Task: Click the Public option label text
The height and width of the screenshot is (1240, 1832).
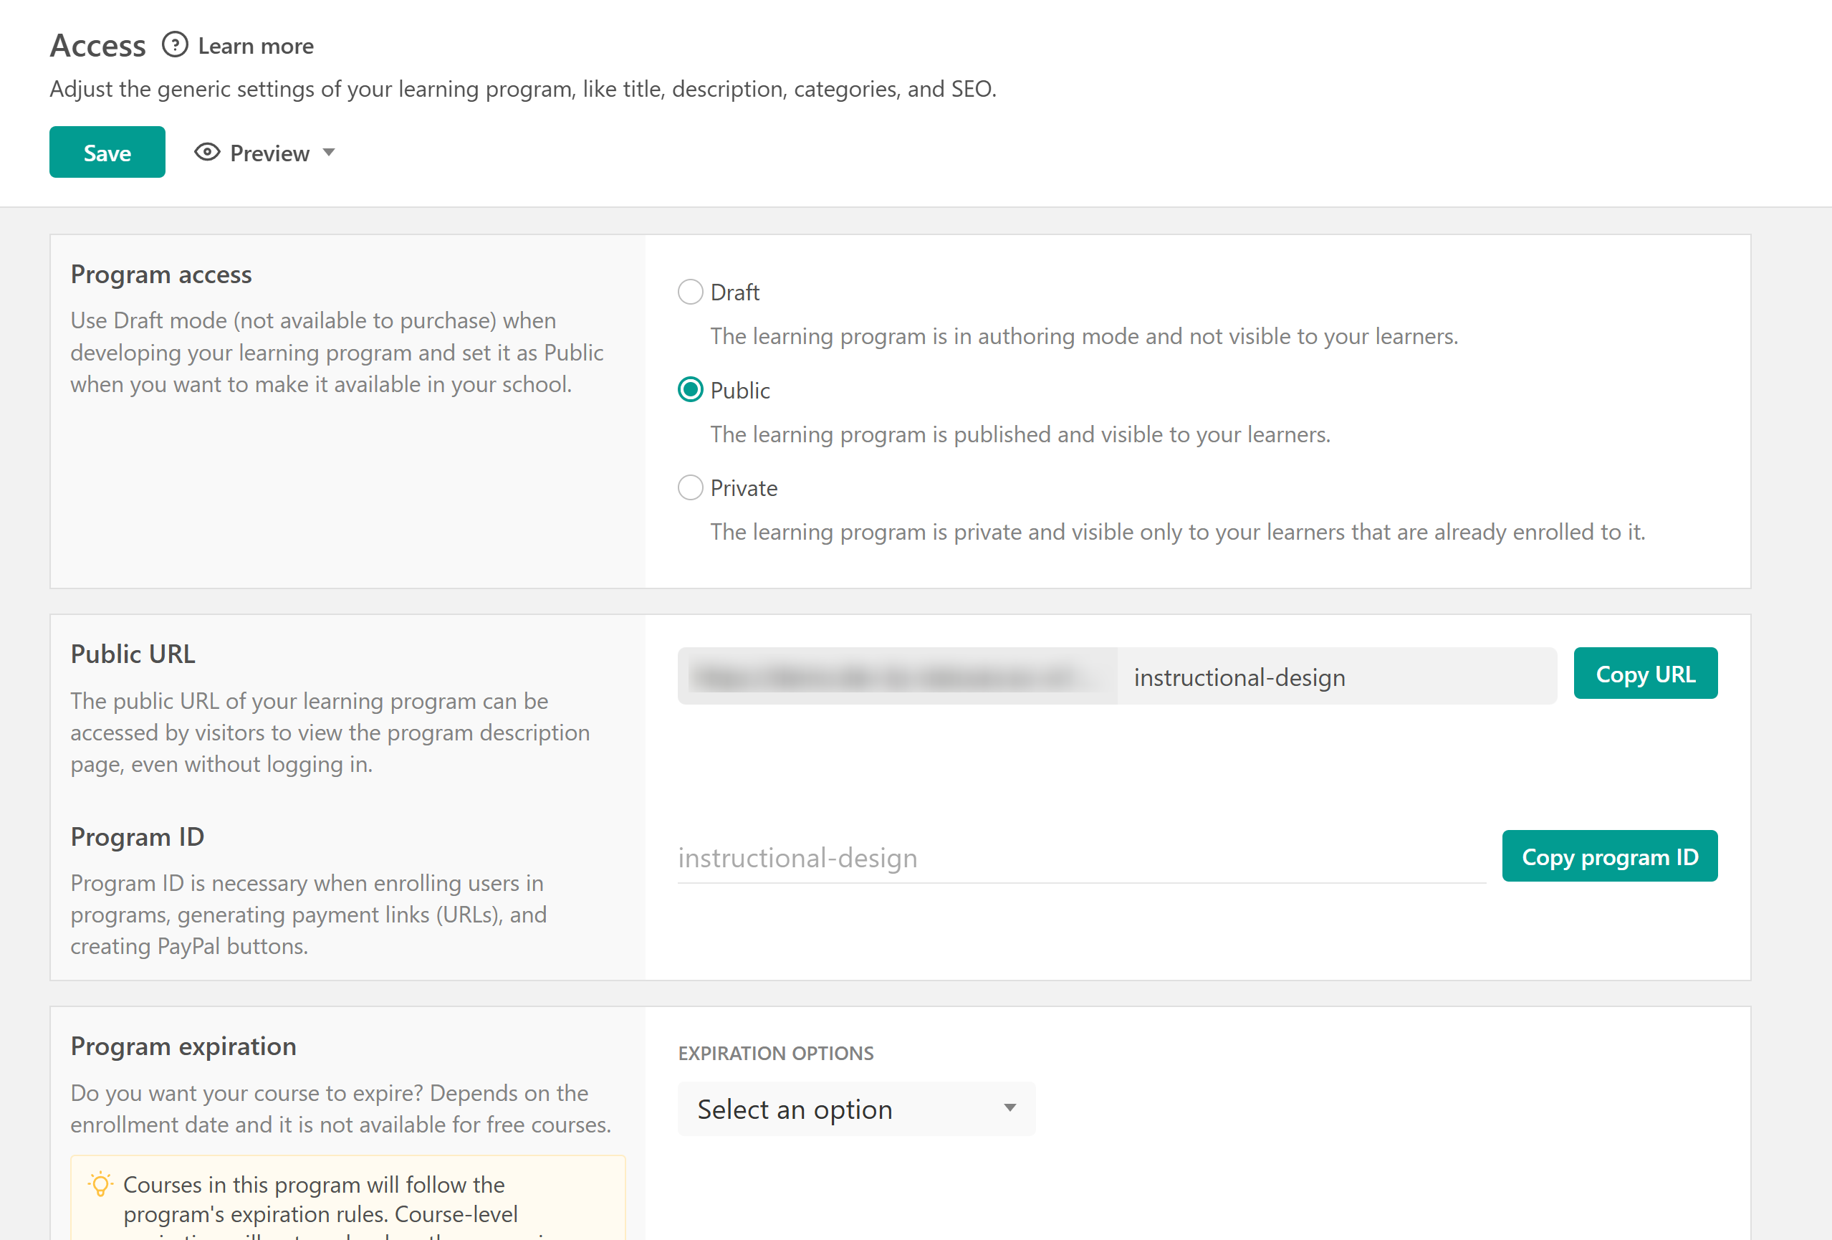Action: pos(739,391)
